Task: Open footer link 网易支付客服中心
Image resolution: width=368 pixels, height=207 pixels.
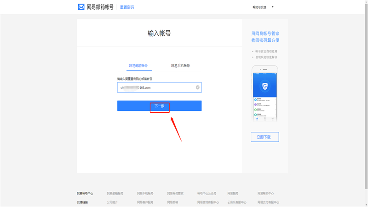Action: [x=268, y=202]
